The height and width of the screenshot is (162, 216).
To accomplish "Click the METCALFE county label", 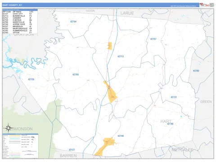I will 182,150.
